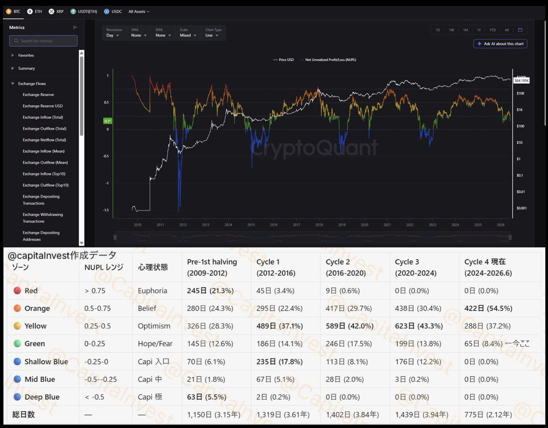
Task: Collapse the Metrics sidebar panel
Action: coord(75,27)
